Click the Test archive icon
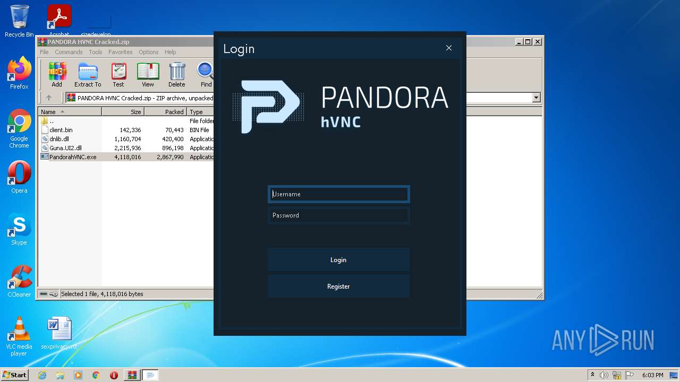The width and height of the screenshot is (680, 382). 118,75
